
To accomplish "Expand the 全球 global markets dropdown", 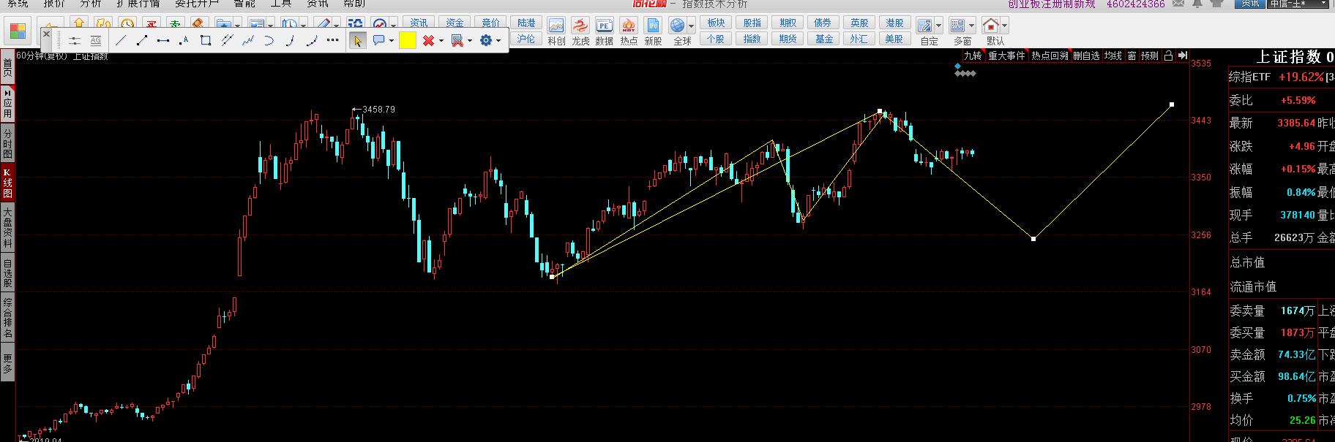I will (x=691, y=27).
